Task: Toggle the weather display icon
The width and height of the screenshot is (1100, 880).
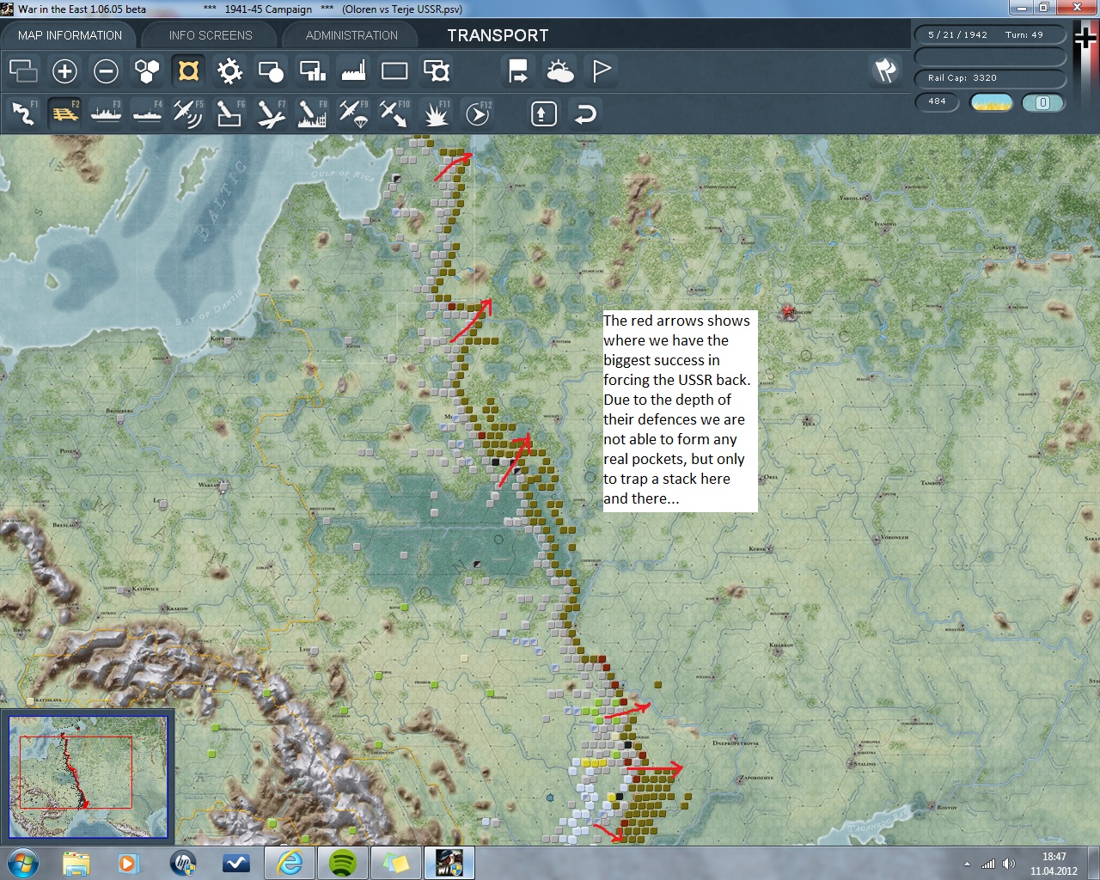Action: (559, 70)
